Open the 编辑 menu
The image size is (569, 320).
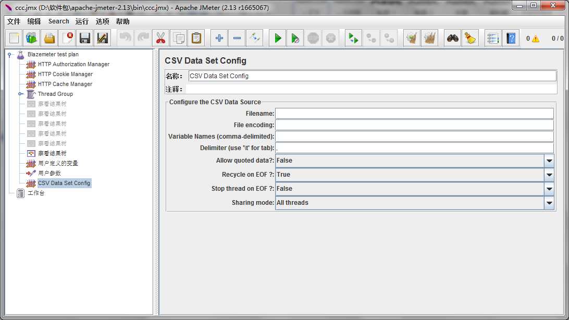pyautogui.click(x=34, y=21)
